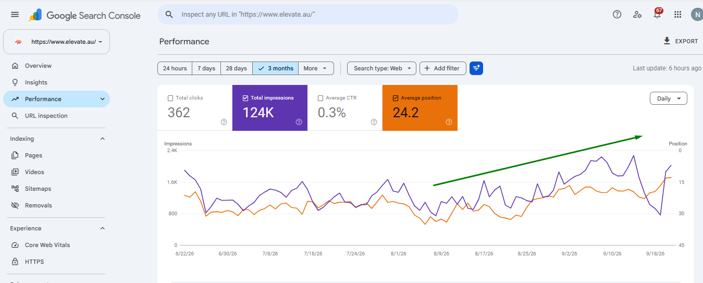703x283 pixels.
Task: Open the Search type: Web dropdown
Action: click(x=382, y=68)
